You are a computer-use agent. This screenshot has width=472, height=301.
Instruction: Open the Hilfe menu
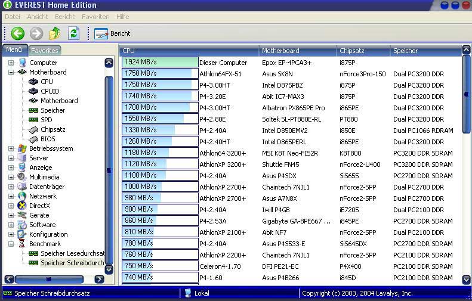(x=122, y=17)
